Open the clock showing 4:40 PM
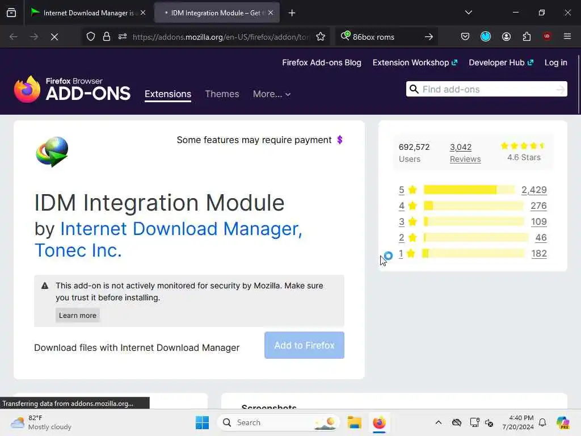581x436 pixels. click(517, 422)
